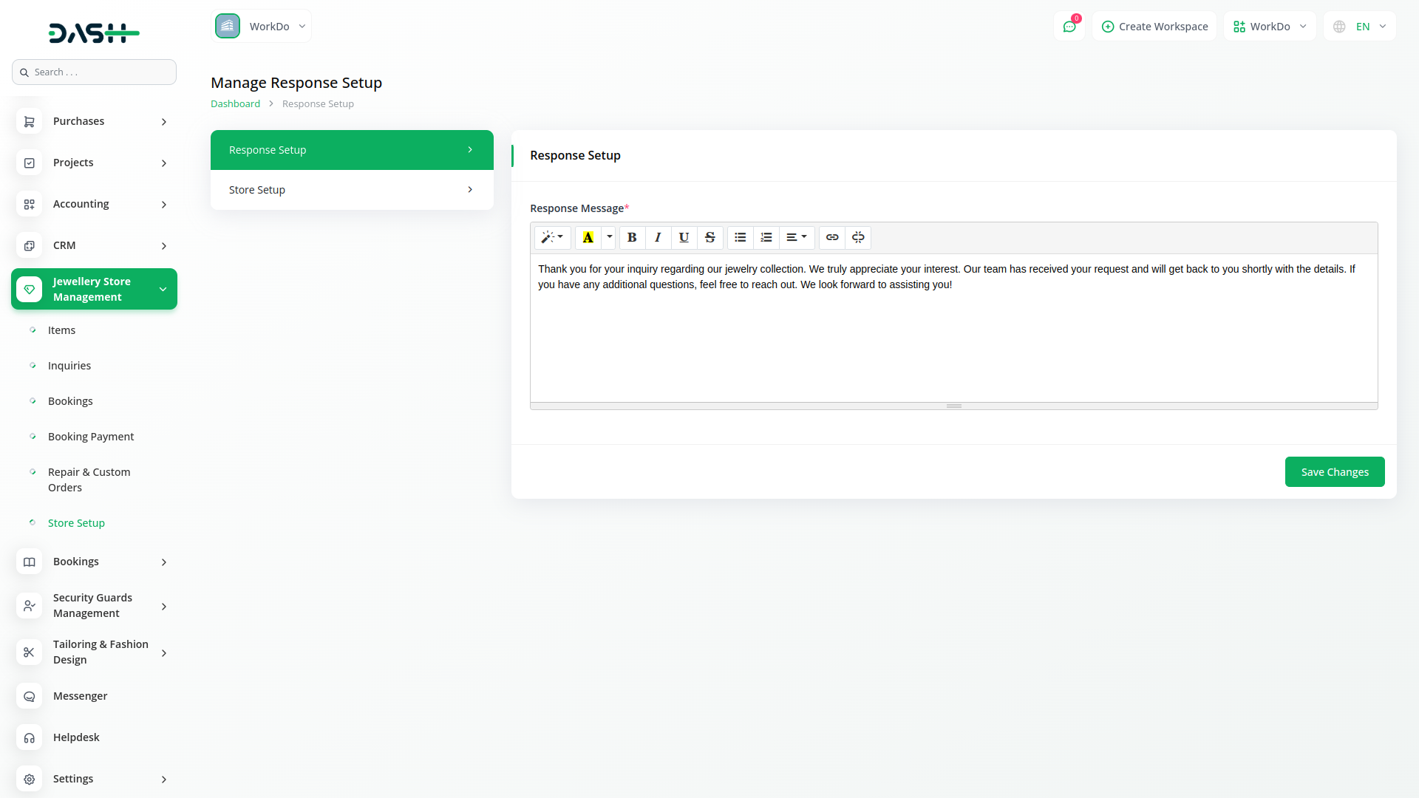Image resolution: width=1419 pixels, height=798 pixels.
Task: Switch to the Store Setup tab
Action: coord(352,190)
